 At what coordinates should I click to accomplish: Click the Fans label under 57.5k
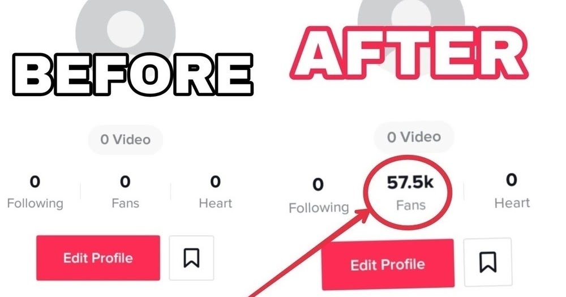pos(411,205)
